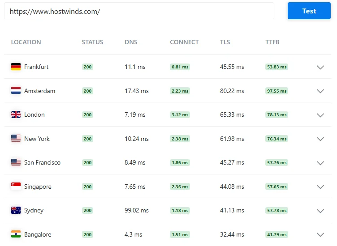Click the LOCATION column header

(x=26, y=42)
